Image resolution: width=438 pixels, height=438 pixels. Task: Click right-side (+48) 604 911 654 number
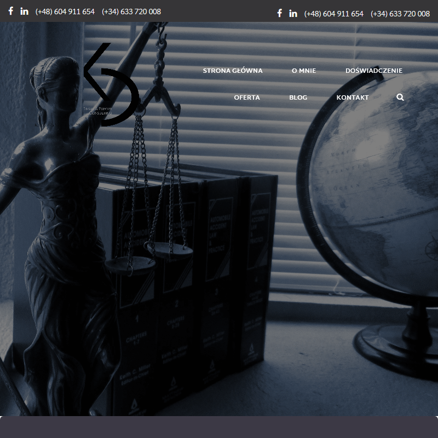click(334, 14)
